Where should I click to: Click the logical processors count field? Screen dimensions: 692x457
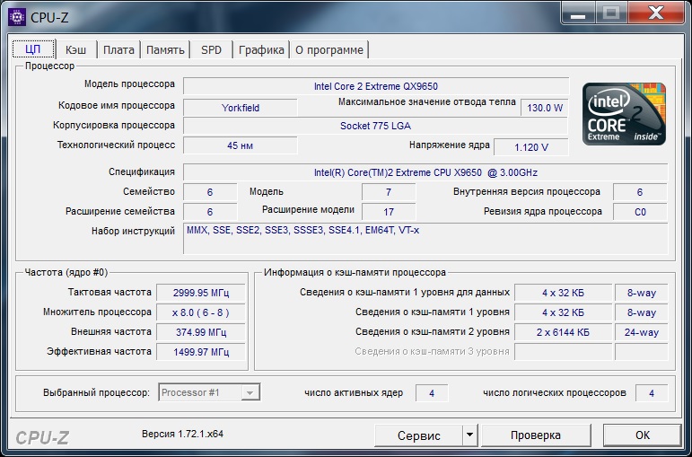[x=652, y=393]
